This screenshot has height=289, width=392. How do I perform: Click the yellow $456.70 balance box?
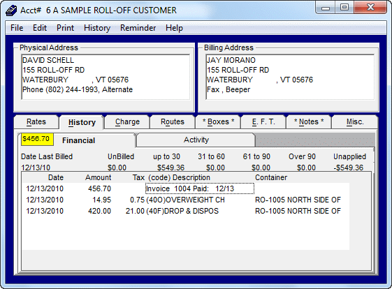coord(37,139)
